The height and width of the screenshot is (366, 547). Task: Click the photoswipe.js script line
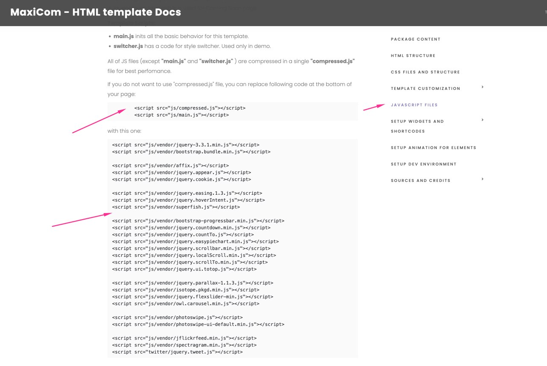pos(177,317)
